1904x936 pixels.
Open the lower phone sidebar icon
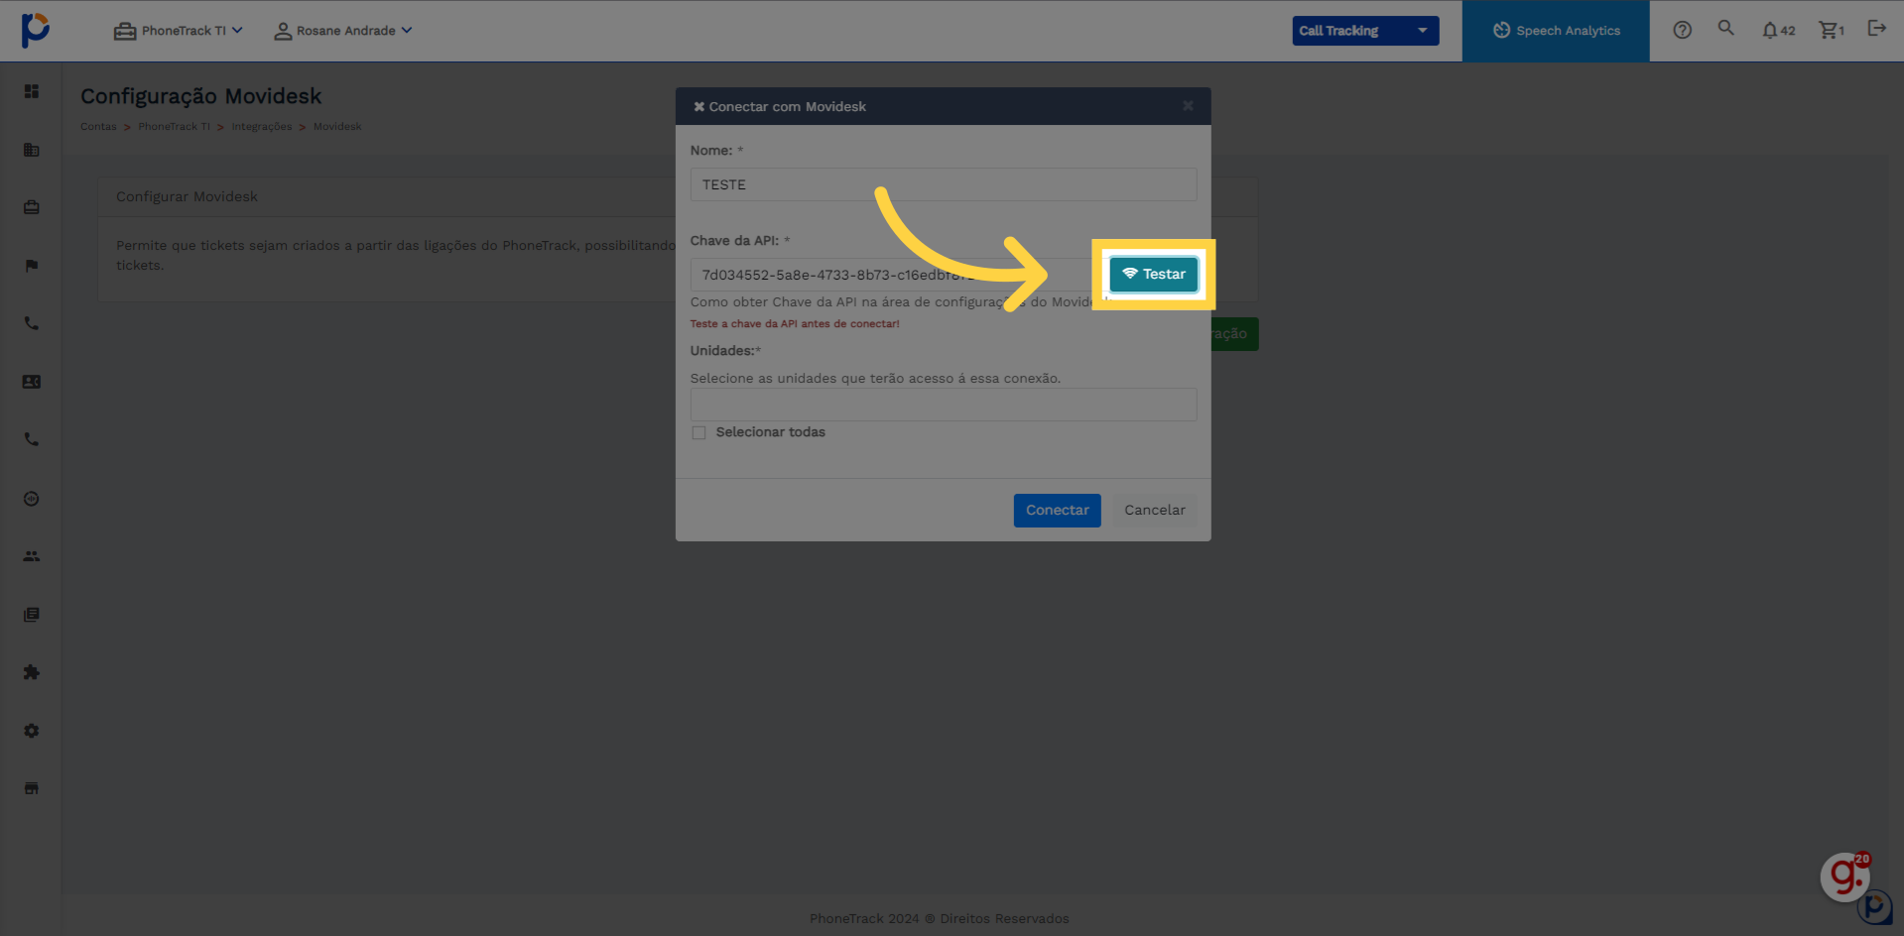pos(32,439)
